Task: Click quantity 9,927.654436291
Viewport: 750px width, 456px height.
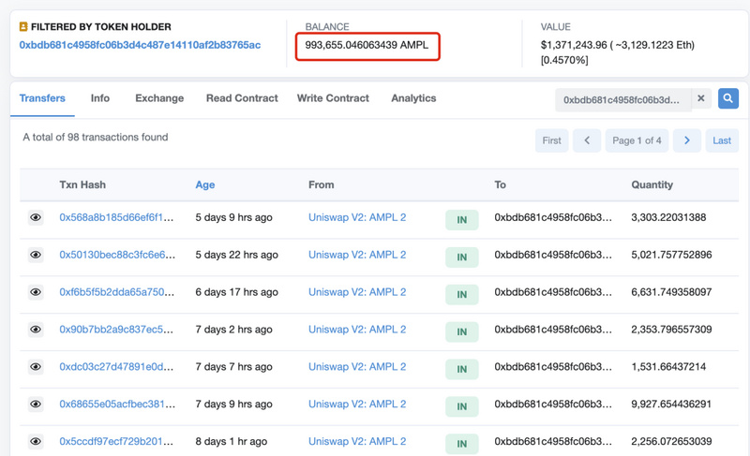Action: point(671,404)
